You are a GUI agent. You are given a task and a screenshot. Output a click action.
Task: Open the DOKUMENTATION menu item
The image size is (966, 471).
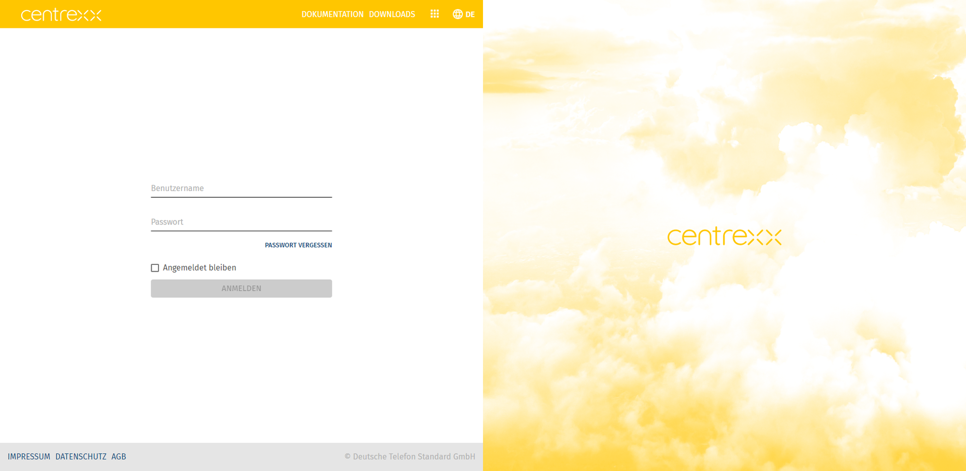[x=332, y=14]
